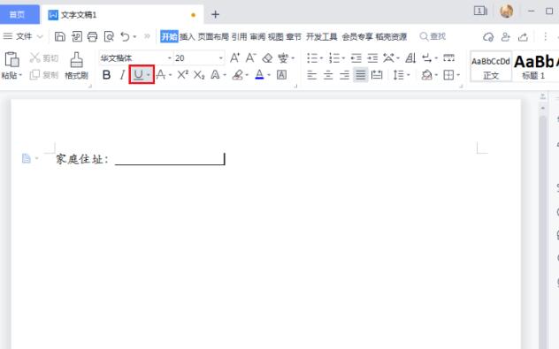The image size is (559, 349).
Task: Toggle the Underline button
Action: (138, 75)
